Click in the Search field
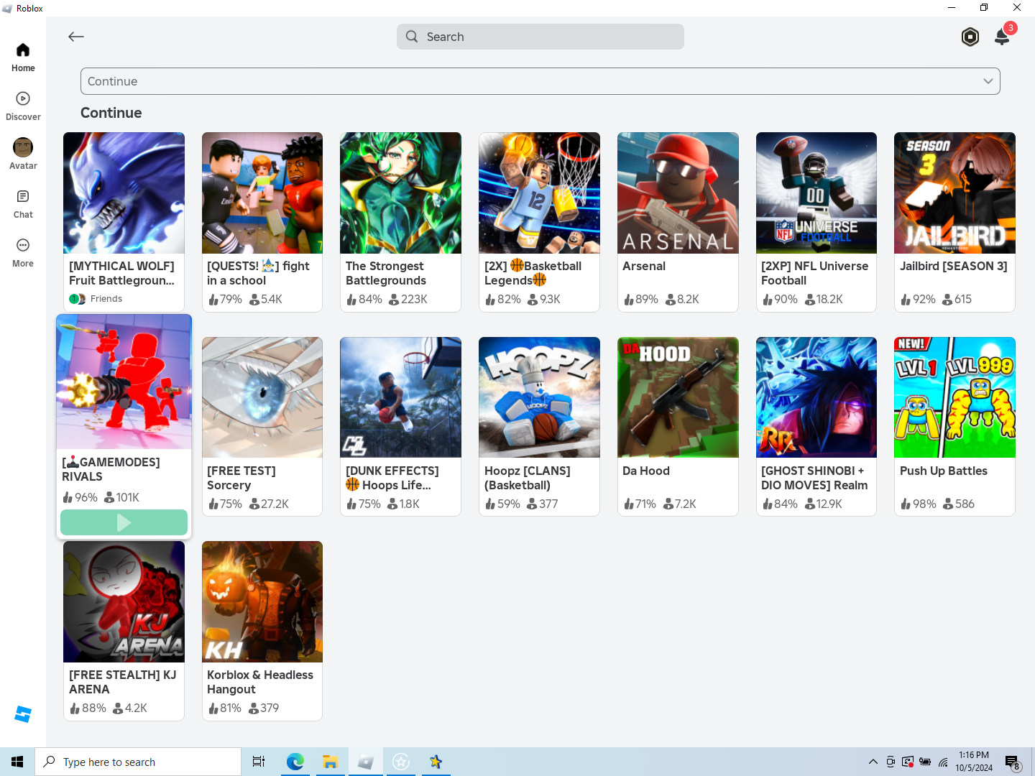The image size is (1035, 776). 540,37
